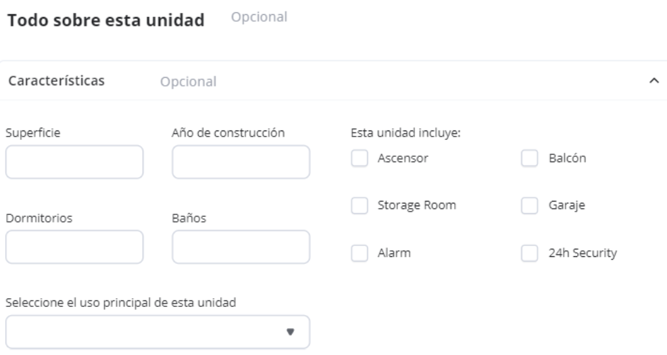Click the Características section header

point(55,81)
